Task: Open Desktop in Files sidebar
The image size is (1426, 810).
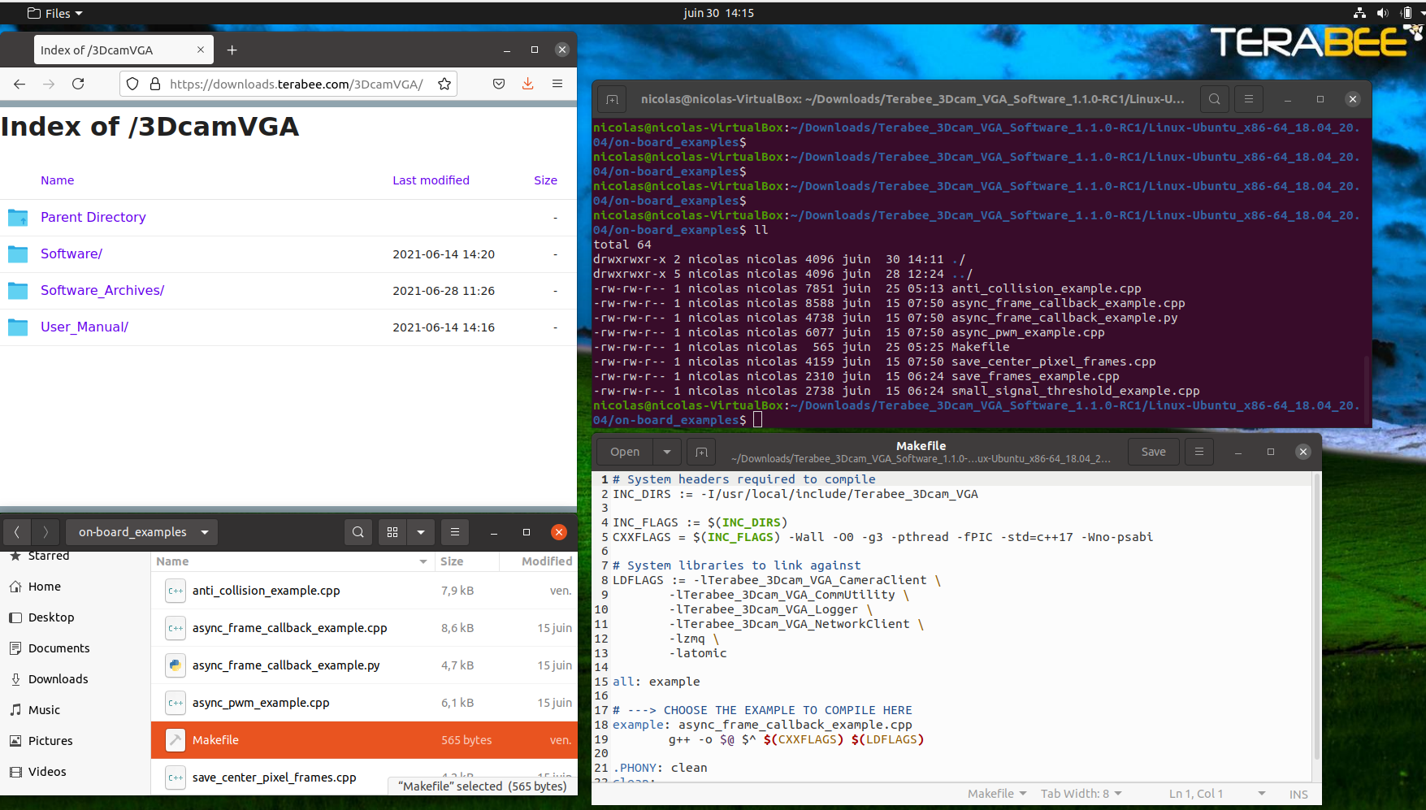Action: [x=75, y=617]
